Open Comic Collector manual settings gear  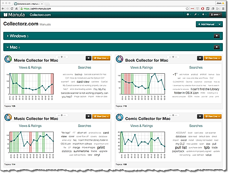[x=200, y=117]
